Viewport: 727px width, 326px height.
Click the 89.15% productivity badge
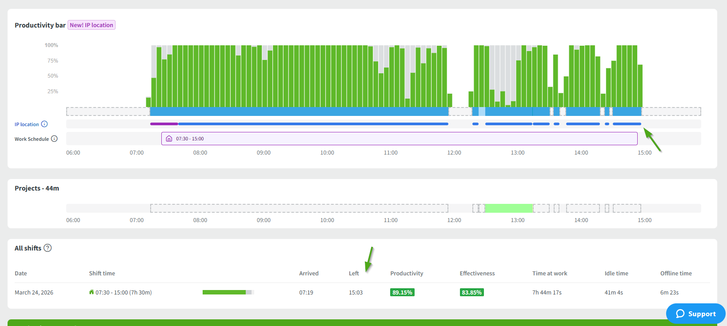pyautogui.click(x=402, y=292)
